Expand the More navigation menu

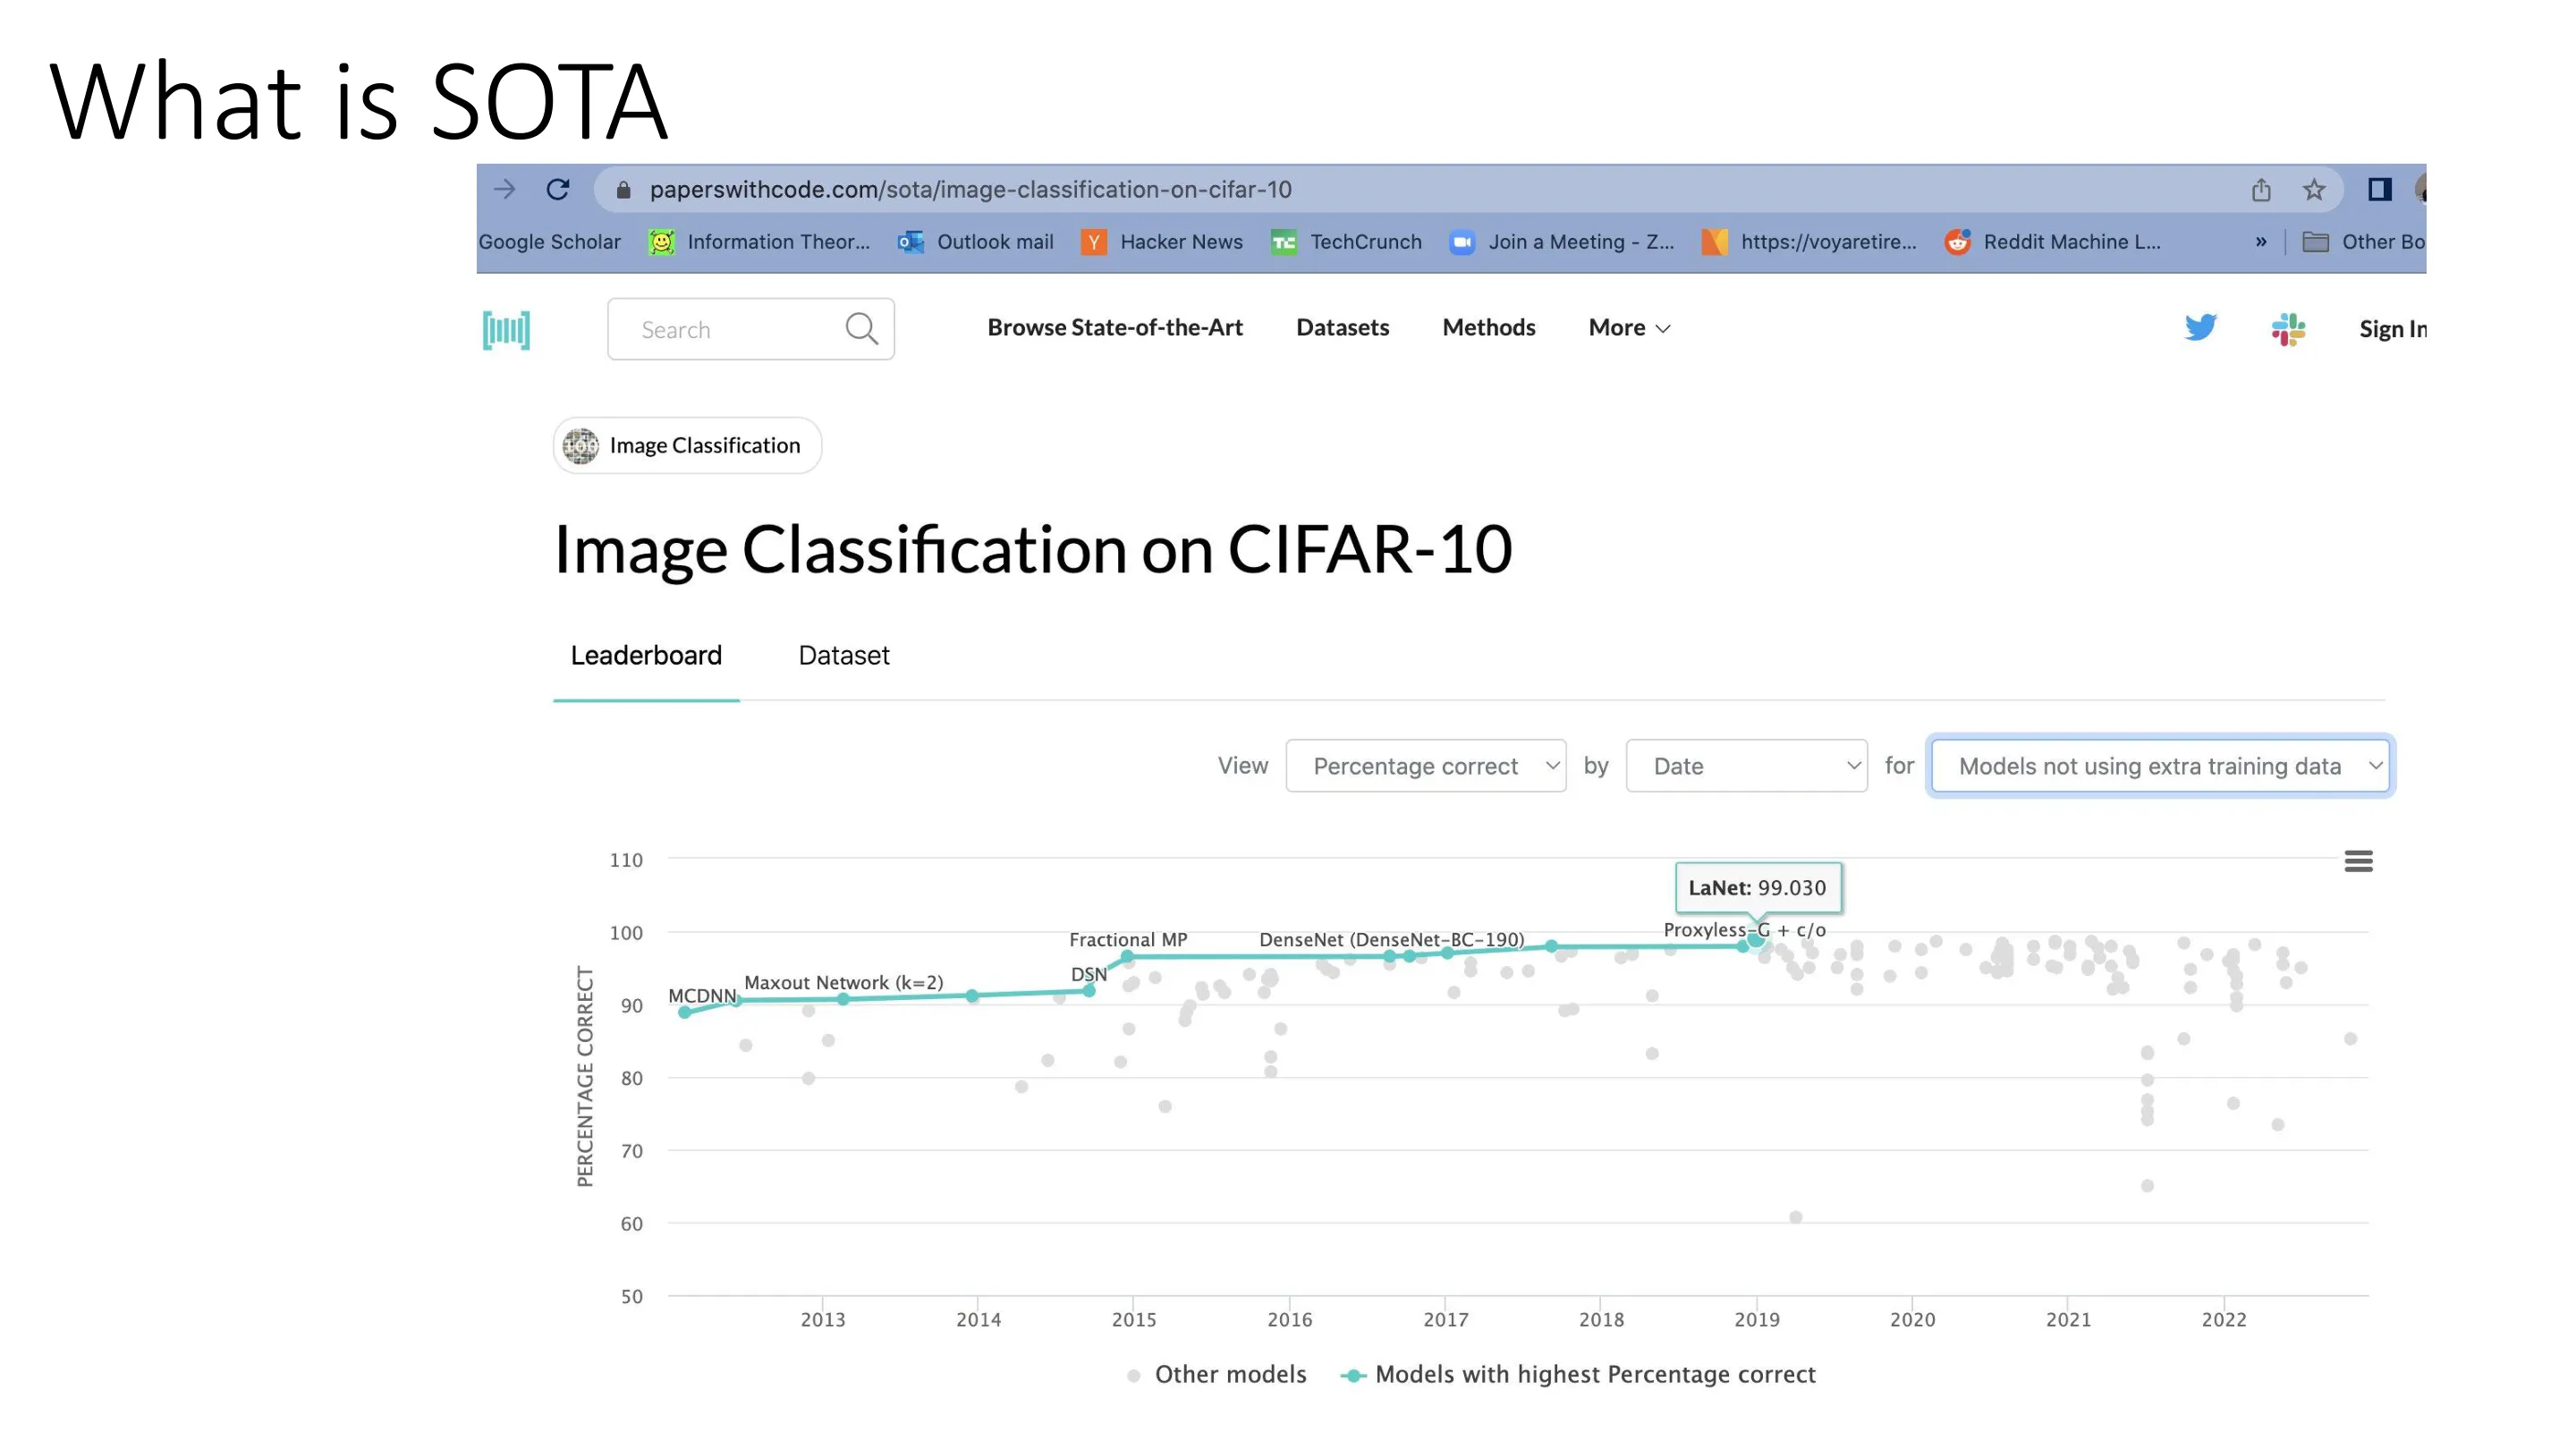pos(1629,327)
